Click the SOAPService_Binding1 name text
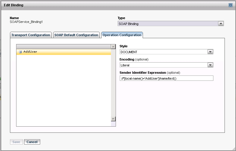This screenshot has width=236, height=151. [x=26, y=22]
